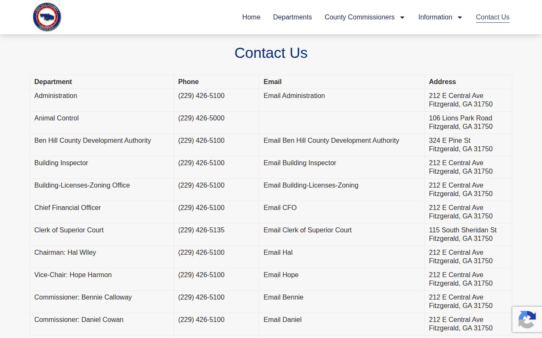Open the Departments menu item
542x338 pixels.
292,17
